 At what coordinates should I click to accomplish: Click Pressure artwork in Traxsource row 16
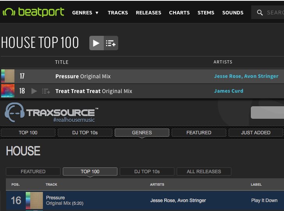34,201
